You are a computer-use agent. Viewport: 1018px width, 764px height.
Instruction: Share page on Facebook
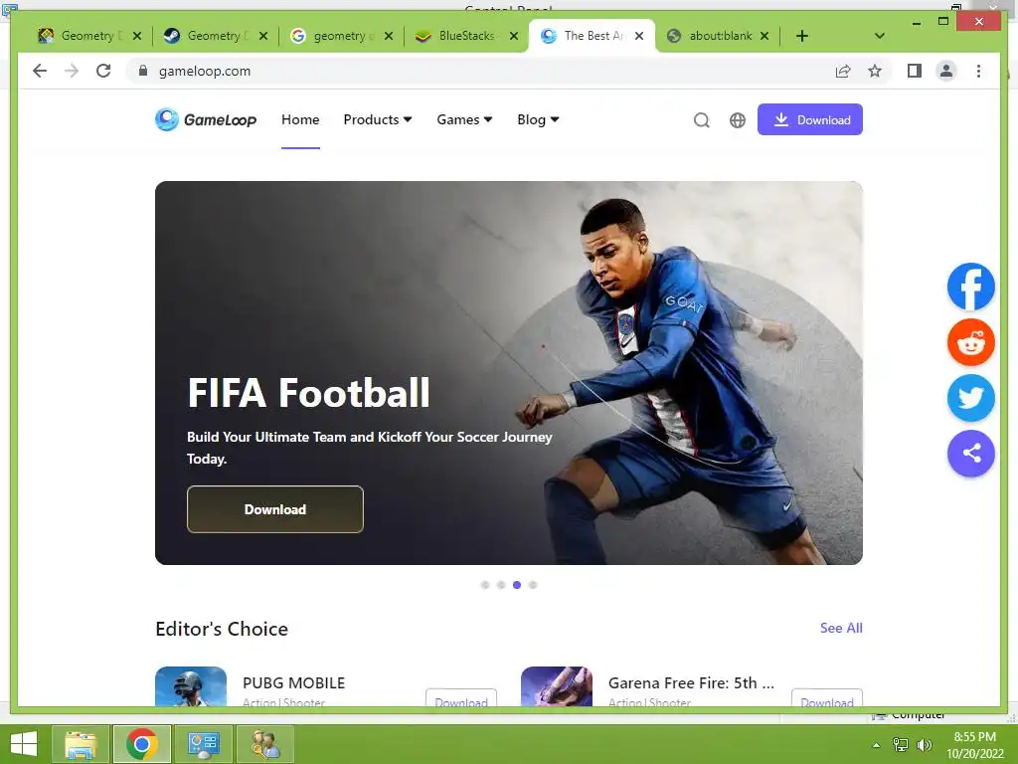(x=970, y=286)
